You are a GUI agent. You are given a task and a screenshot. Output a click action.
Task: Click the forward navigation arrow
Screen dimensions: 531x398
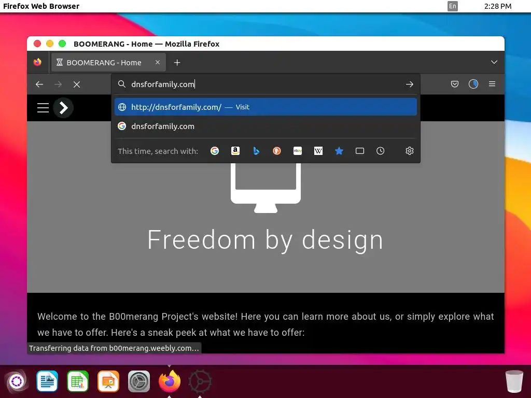click(x=58, y=84)
